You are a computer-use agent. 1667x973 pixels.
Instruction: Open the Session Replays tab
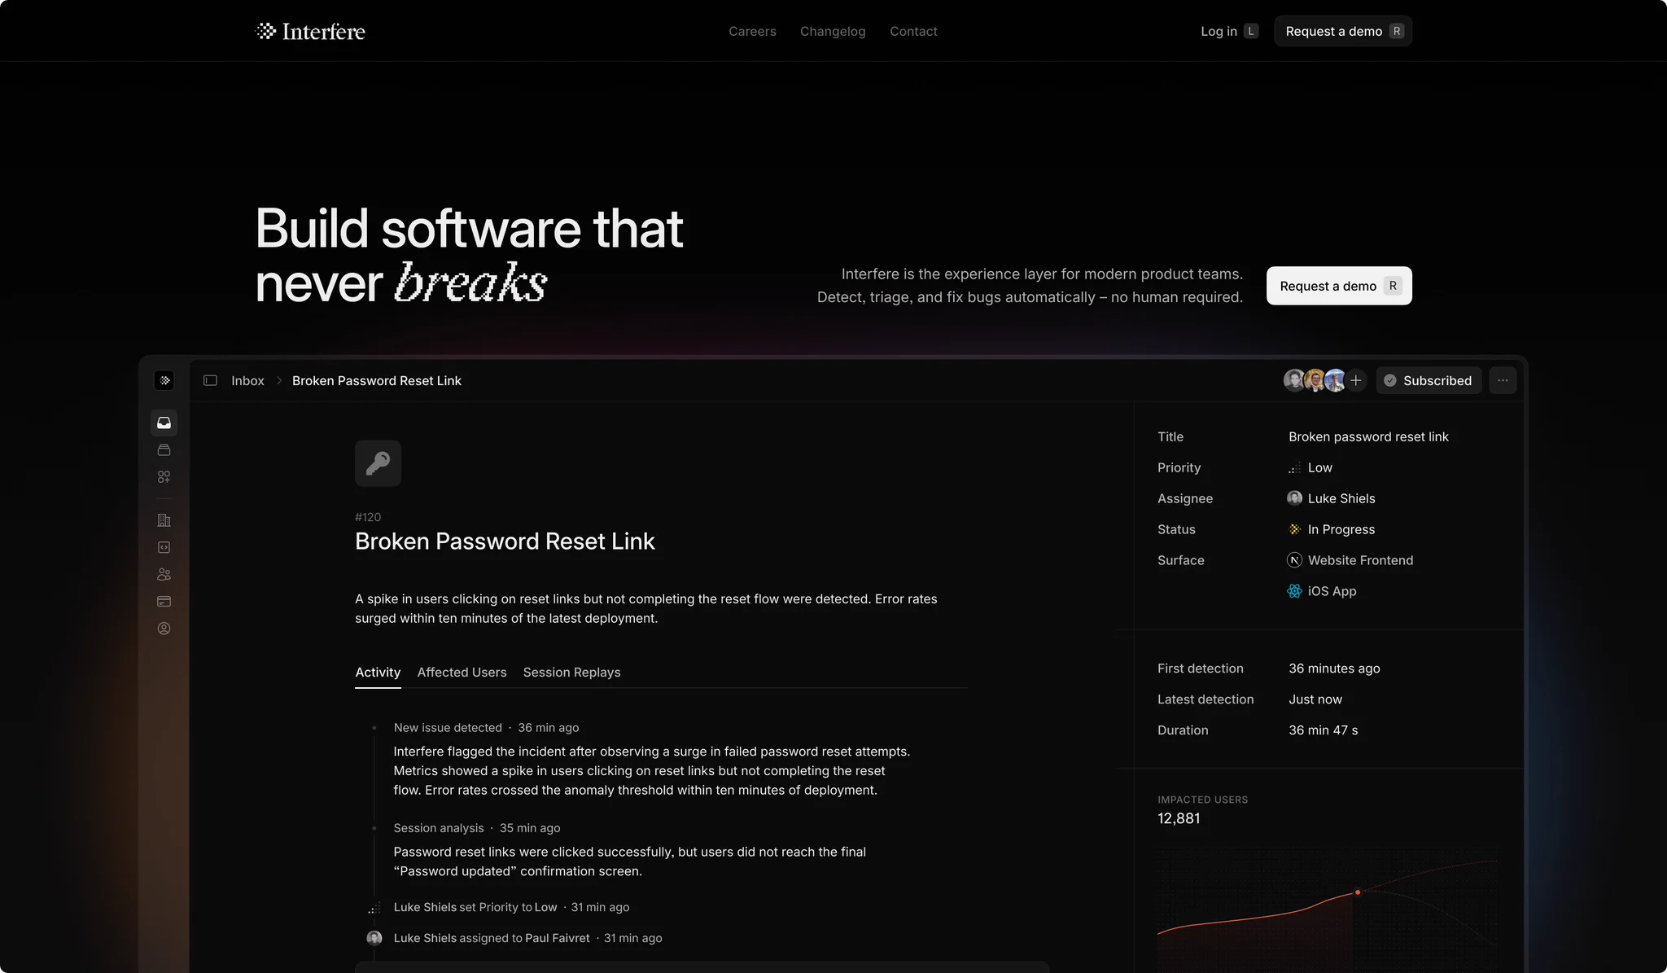(x=571, y=673)
